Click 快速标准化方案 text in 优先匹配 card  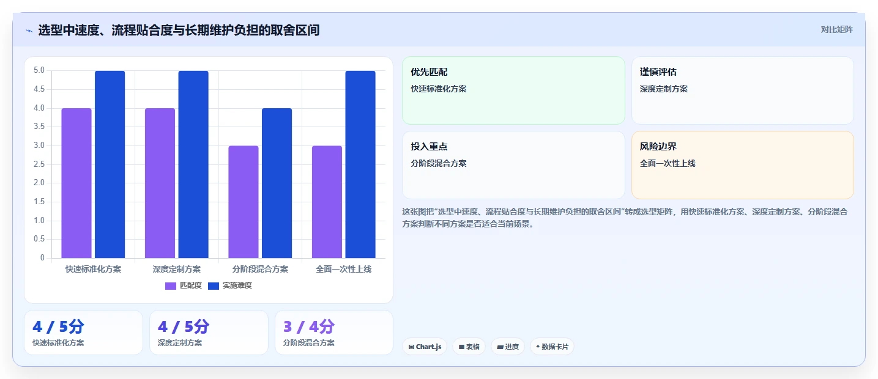pos(439,89)
